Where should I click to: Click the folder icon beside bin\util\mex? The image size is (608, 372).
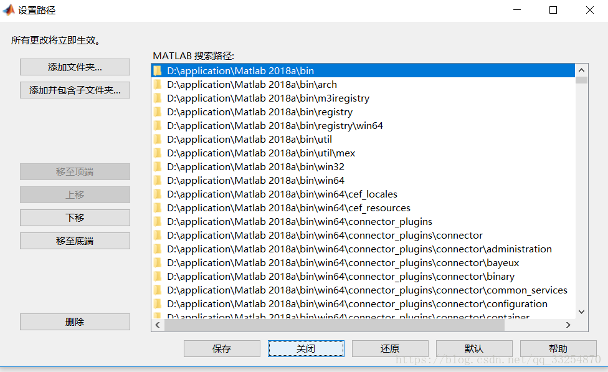(x=158, y=153)
